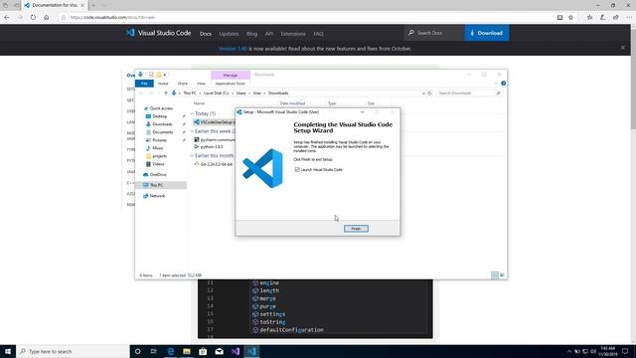Screen dimensions: 636x358
Task: Open the Visual Studio taskbar icon
Action: (236, 351)
